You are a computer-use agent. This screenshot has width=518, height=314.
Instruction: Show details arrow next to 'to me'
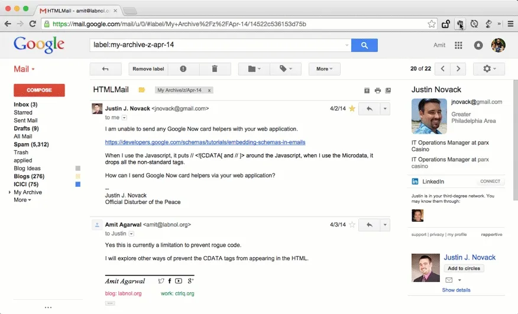(x=124, y=118)
